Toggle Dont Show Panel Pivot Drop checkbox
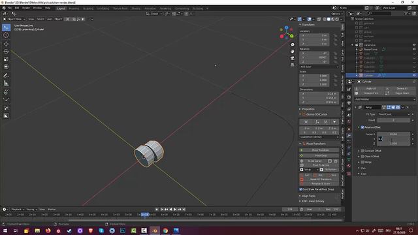Screen dimensions: 418x235 pyautogui.click(x=300, y=189)
